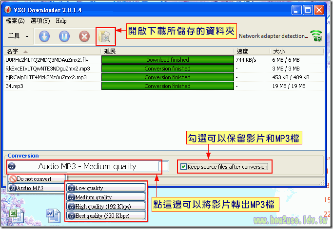This screenshot has height=229, width=333.
Task: Open Excel file icon on desktop
Action: 16,216
